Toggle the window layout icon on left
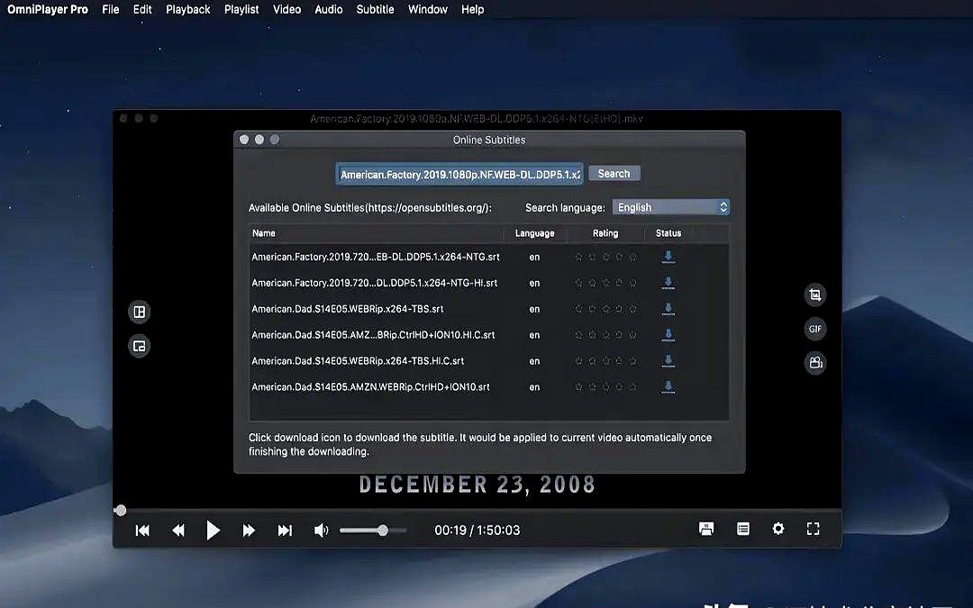 coord(140,312)
